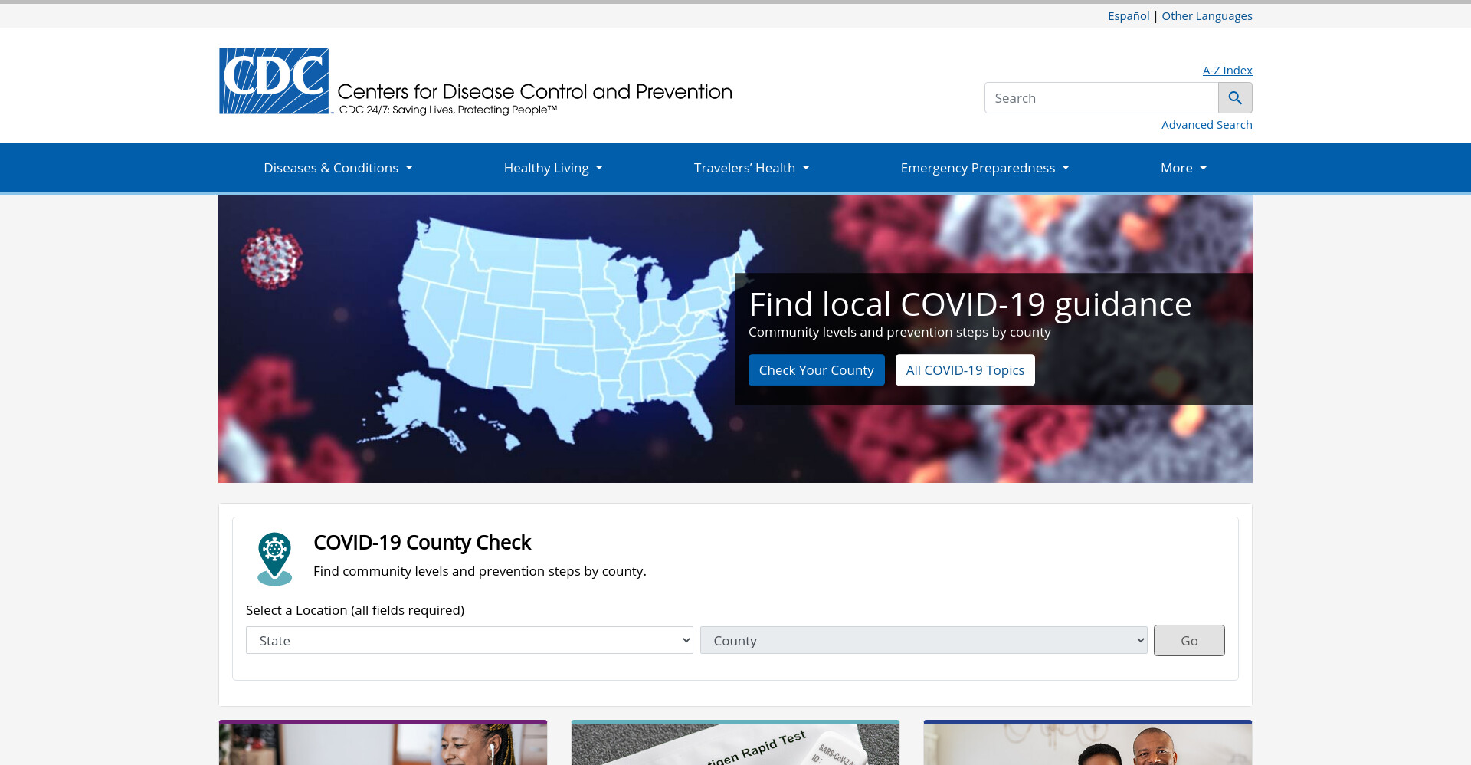Click the CDC logo
This screenshot has height=765, width=1471.
pos(274,81)
